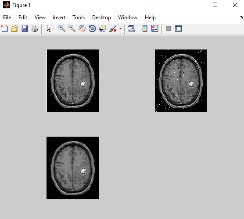
Task: Print the figure using printer icon
Action: (35, 28)
